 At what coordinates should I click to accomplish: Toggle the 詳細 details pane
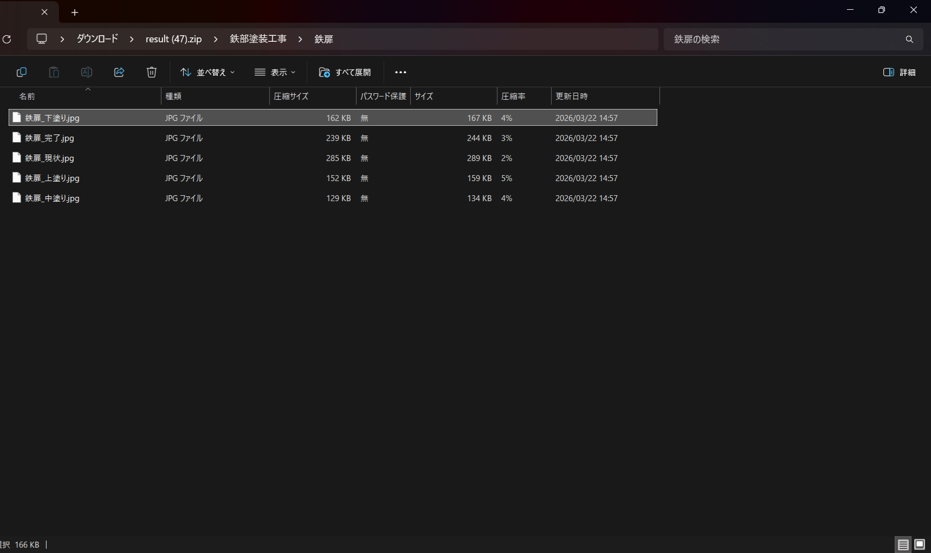899,72
